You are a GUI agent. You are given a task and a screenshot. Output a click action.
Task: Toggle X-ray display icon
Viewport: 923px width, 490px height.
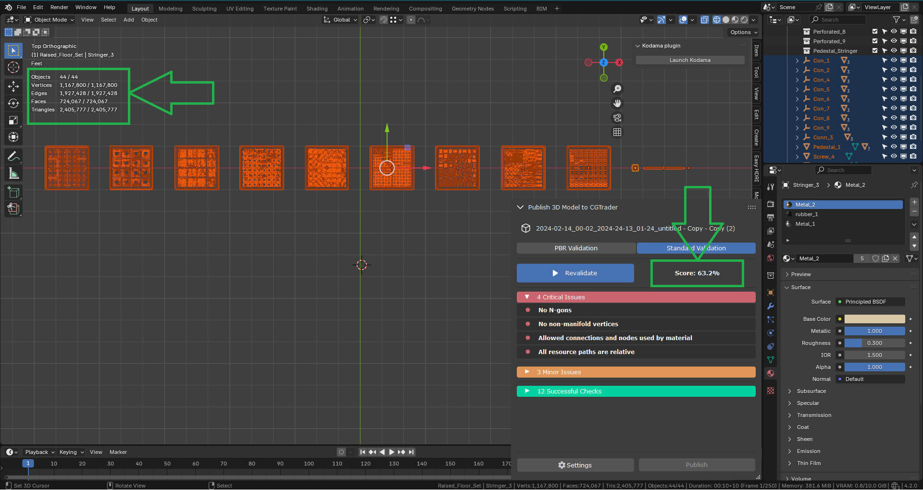(705, 20)
